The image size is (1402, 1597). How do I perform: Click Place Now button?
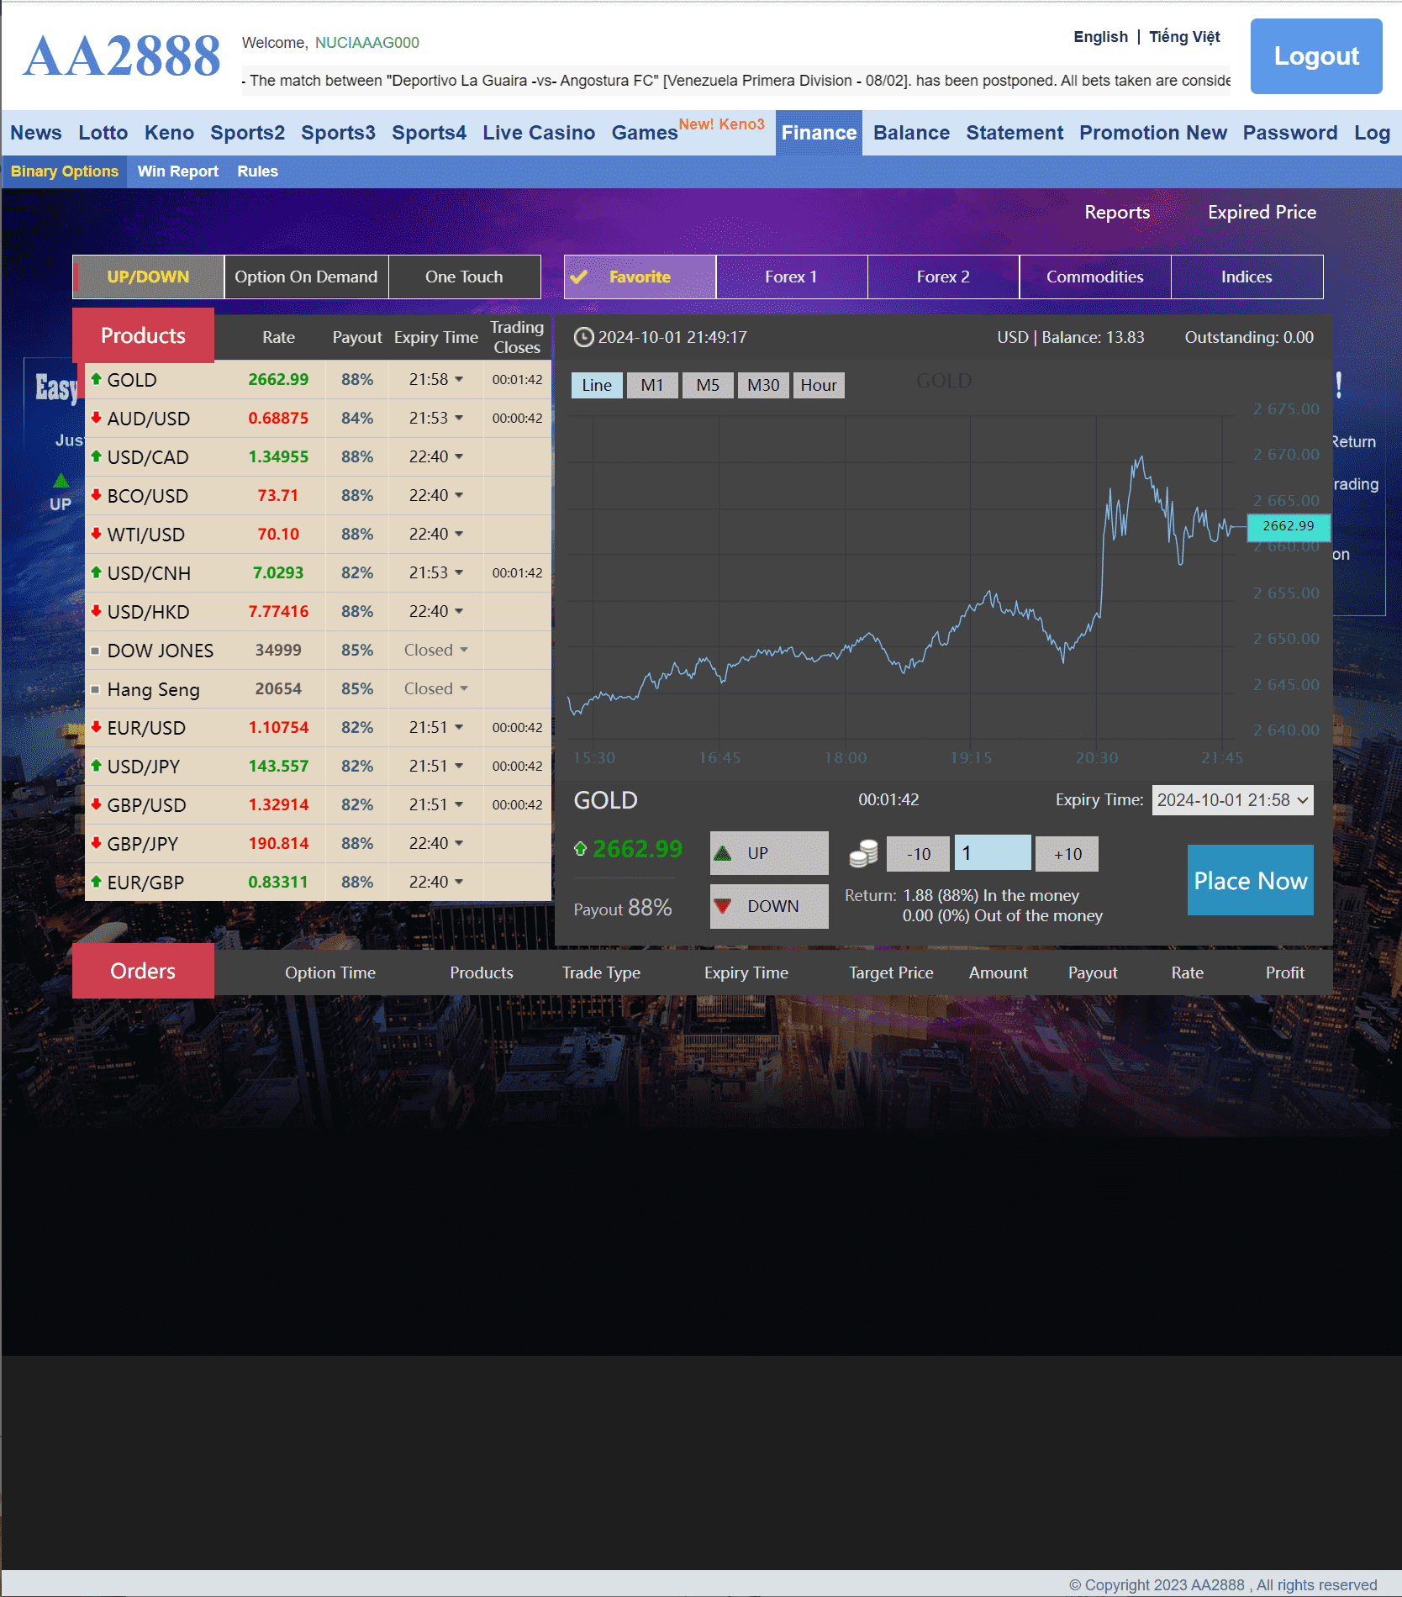point(1250,880)
